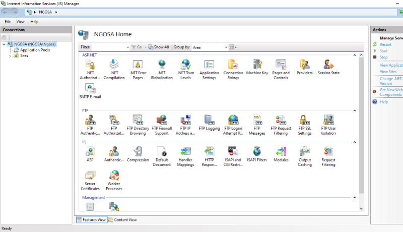Image resolution: width=403 pixels, height=232 pixels.
Task: Open .NET Authorization Rules feature
Action: tap(90, 70)
